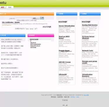The height and width of the screenshot is (107, 109).
Task: Open the Network Tools ad
Action: point(88,51)
